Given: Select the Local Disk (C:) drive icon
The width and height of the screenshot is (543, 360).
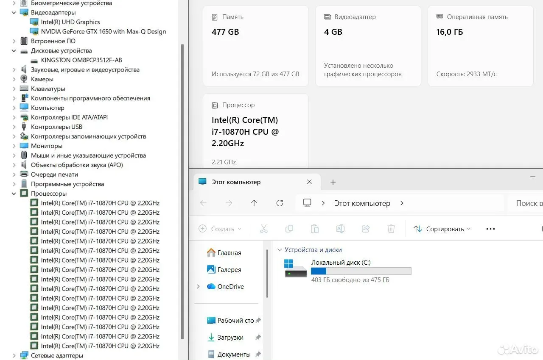Looking at the screenshot, I should (296, 268).
